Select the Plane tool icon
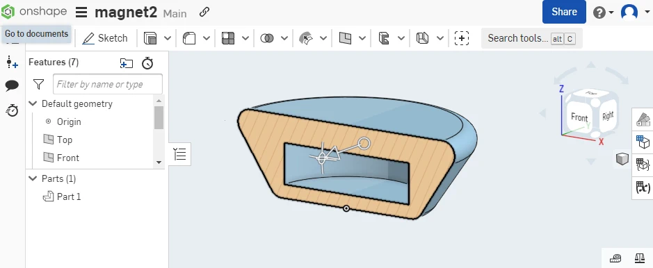 [345, 38]
